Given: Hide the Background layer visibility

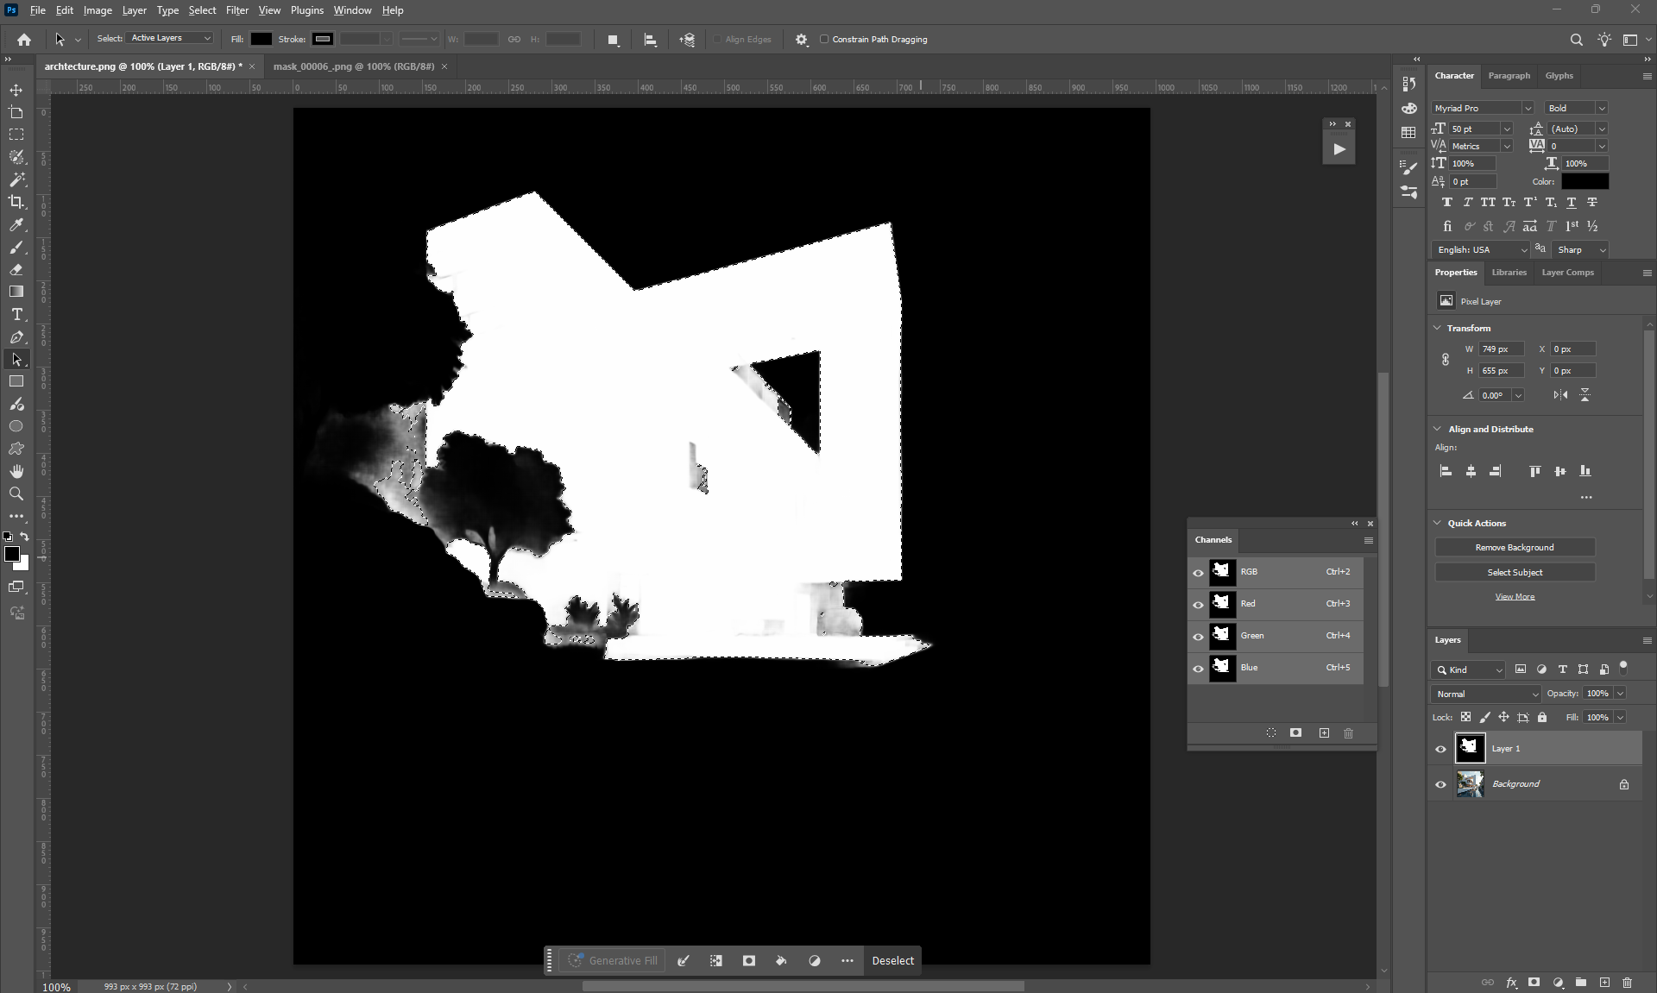Looking at the screenshot, I should [x=1440, y=784].
